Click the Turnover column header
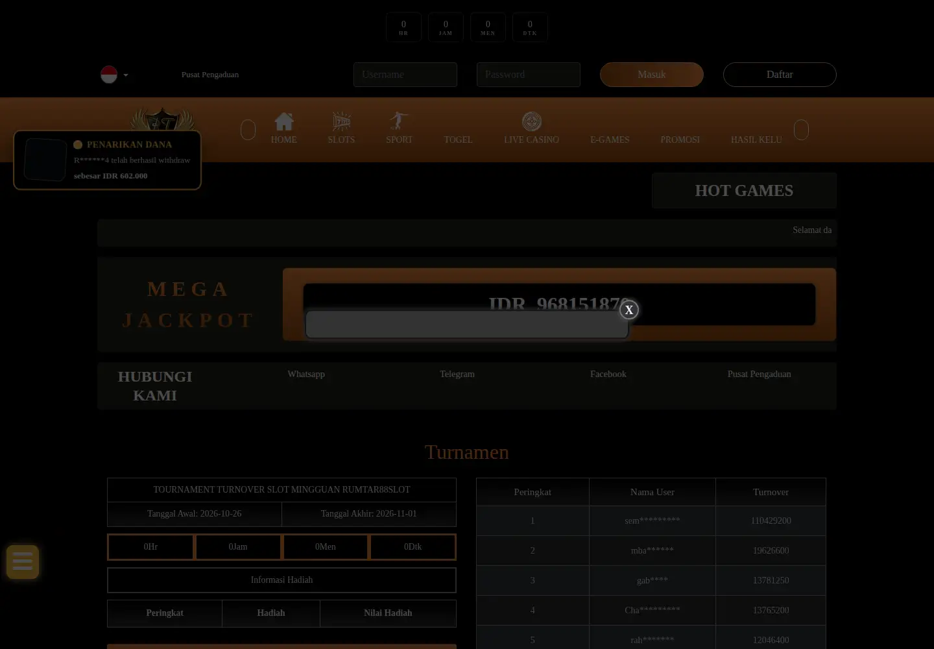934x649 pixels. [771, 492]
